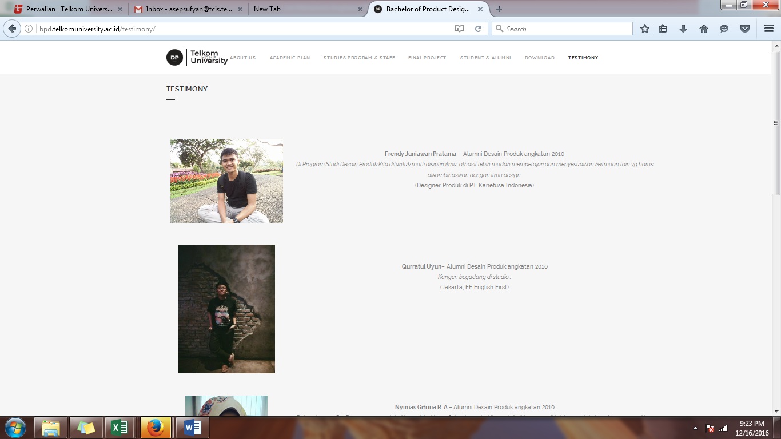Open File Explorer from taskbar
781x439 pixels.
51,428
